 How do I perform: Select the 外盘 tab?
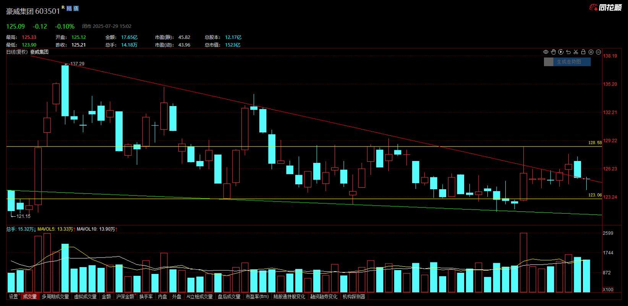pyautogui.click(x=176, y=296)
